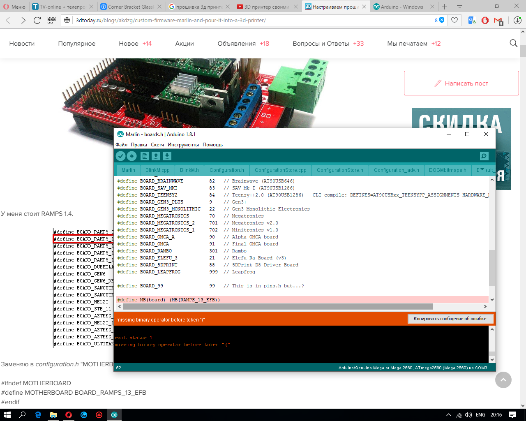Open the Serial Monitor icon
The image size is (526, 421).
484,156
